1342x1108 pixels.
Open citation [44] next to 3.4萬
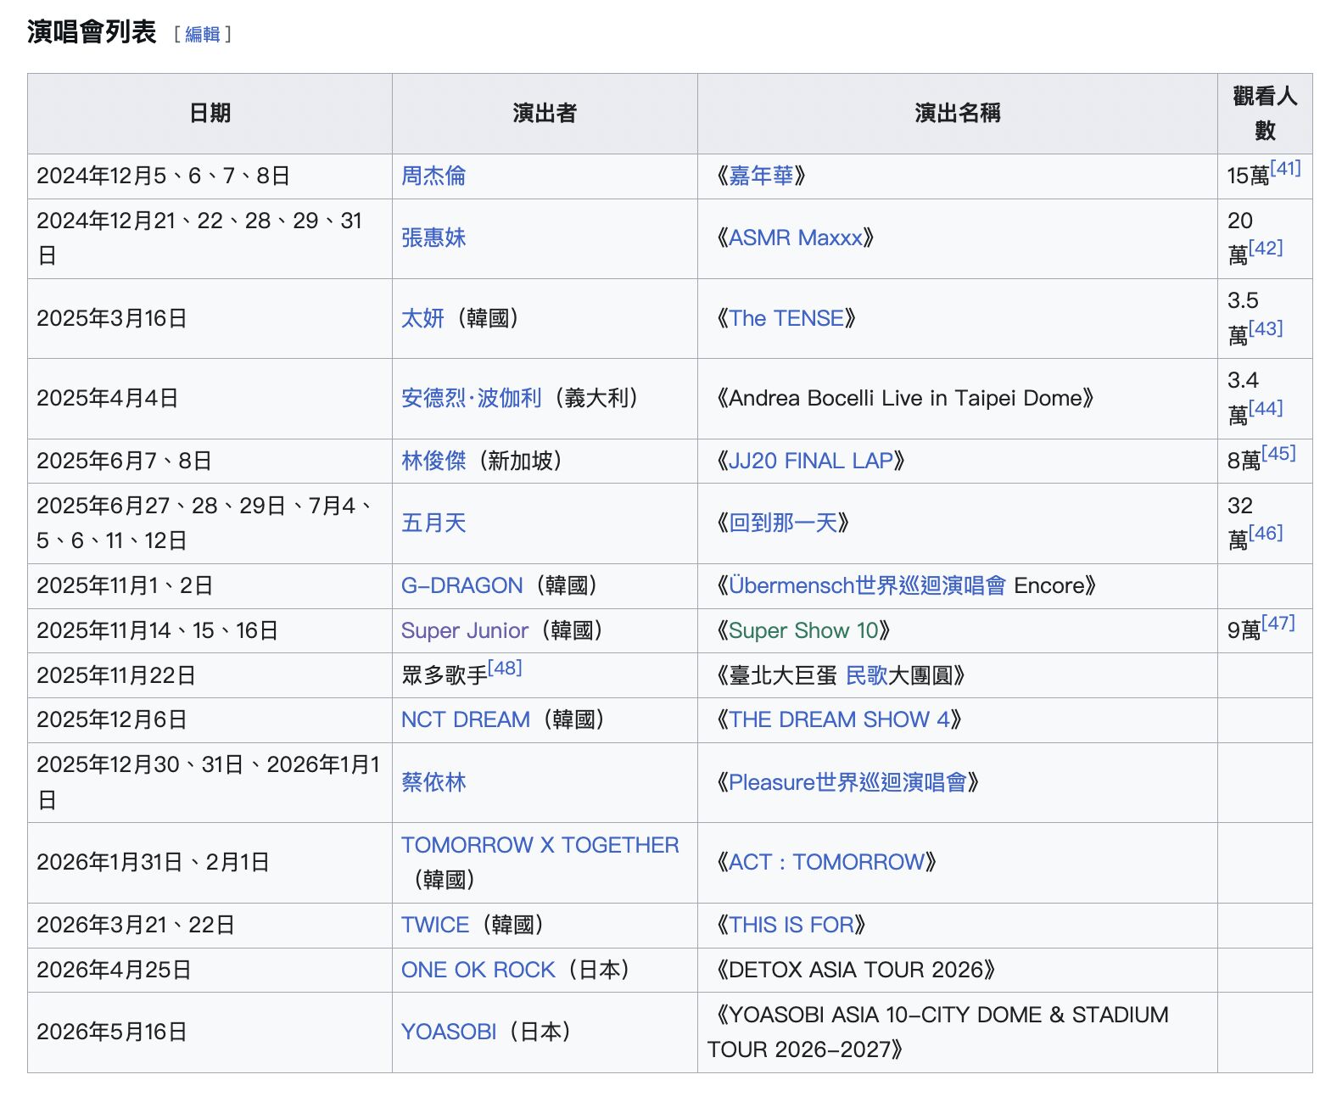1266,408
